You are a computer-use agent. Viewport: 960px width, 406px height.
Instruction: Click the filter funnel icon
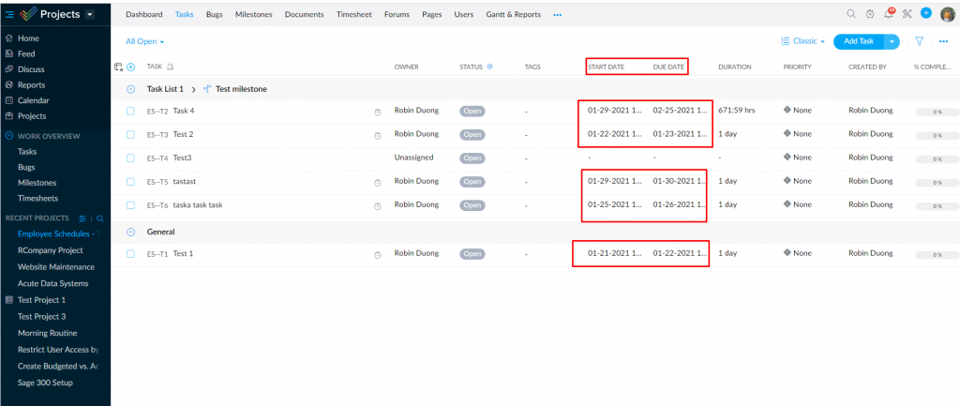point(919,41)
